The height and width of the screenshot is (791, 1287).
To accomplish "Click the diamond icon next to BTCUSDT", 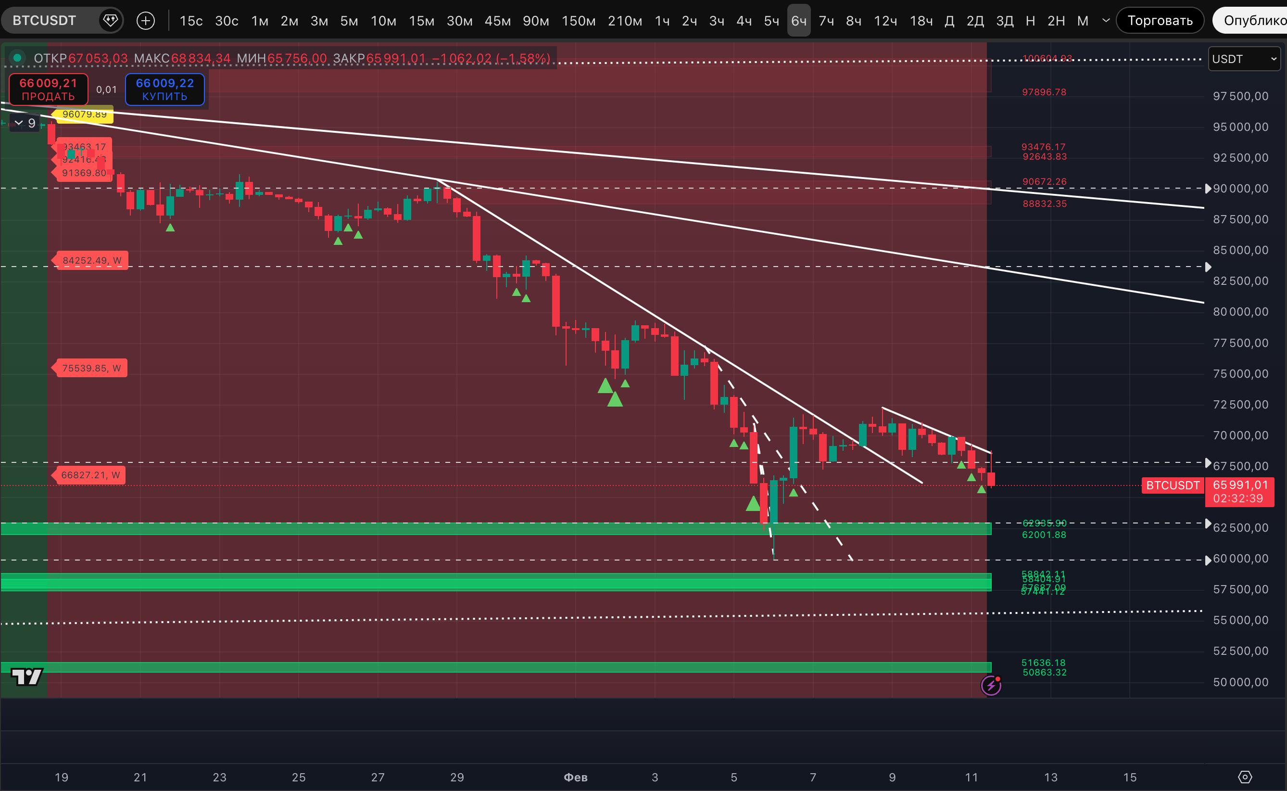I will click(110, 20).
